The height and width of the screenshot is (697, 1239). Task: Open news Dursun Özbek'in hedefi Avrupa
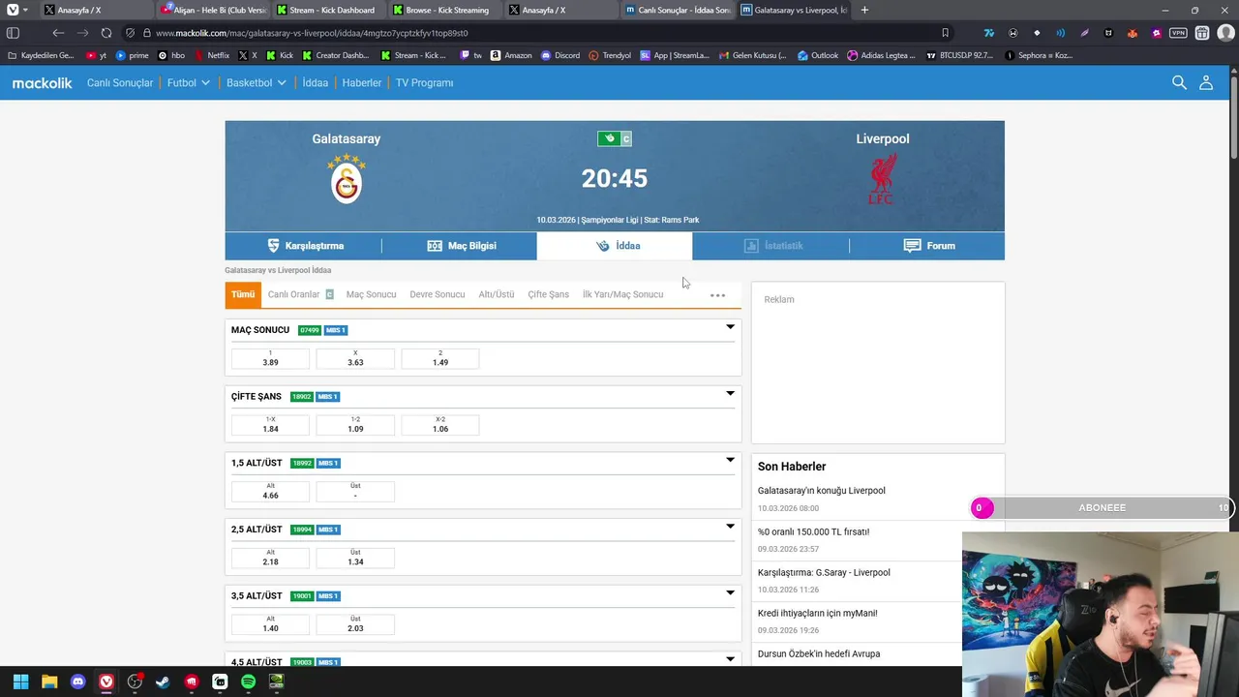click(819, 653)
